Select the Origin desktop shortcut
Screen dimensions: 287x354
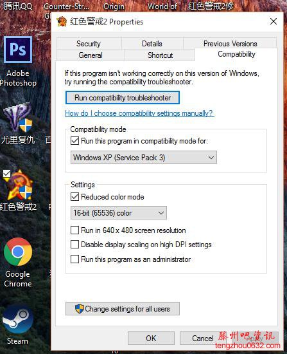pos(114,6)
